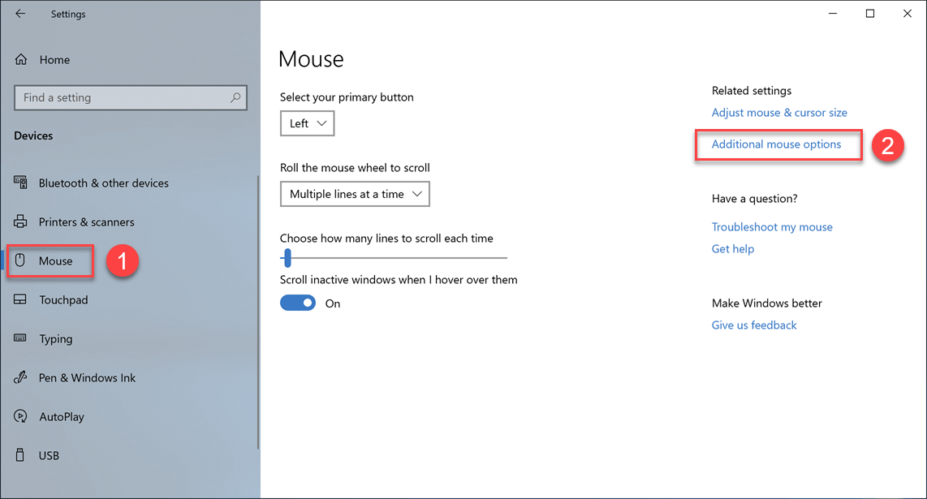Click the Mouse icon in sidebar
Image resolution: width=927 pixels, height=499 pixels.
20,260
